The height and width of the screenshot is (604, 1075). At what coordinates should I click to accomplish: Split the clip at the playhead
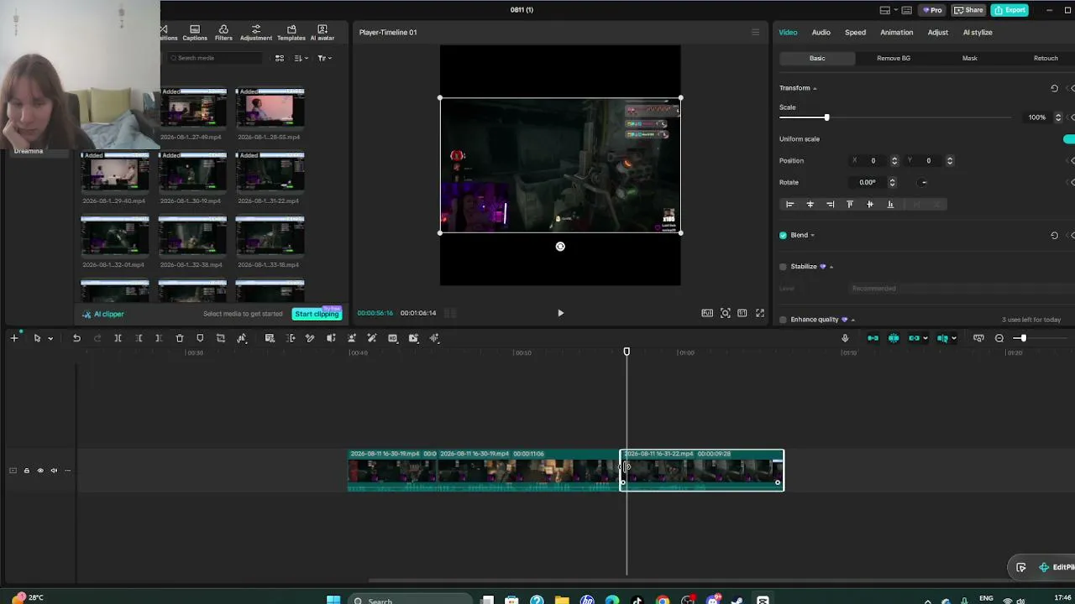[x=118, y=338]
